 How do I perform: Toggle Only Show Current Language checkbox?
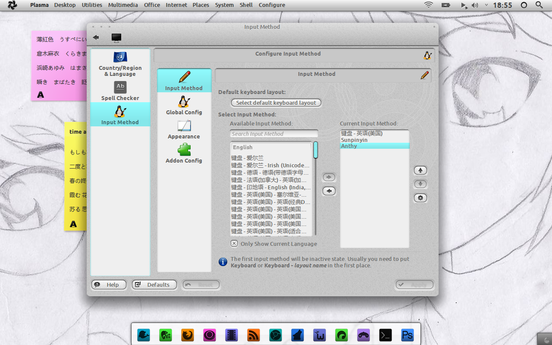click(234, 244)
